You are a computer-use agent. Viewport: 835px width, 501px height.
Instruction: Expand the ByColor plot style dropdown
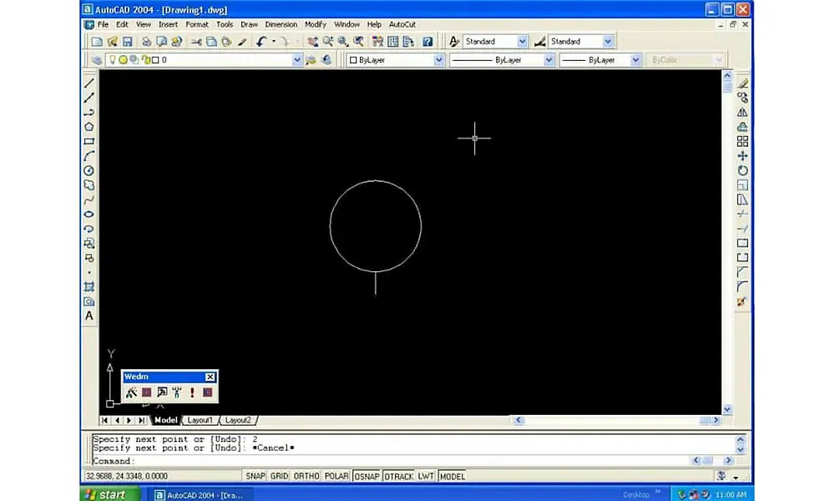718,60
